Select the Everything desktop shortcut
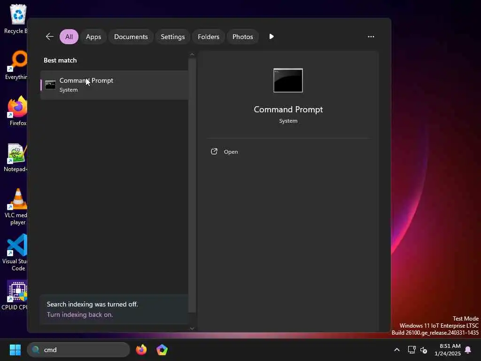 (x=16, y=65)
